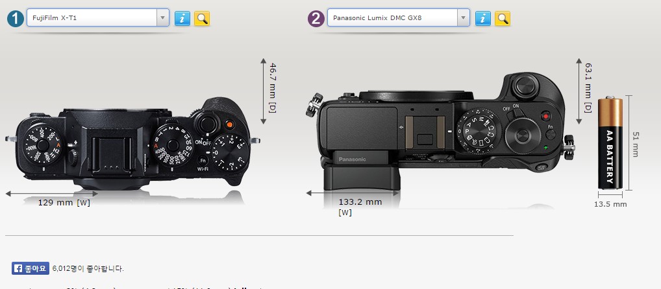Click the 129 mm width label

coord(64,202)
